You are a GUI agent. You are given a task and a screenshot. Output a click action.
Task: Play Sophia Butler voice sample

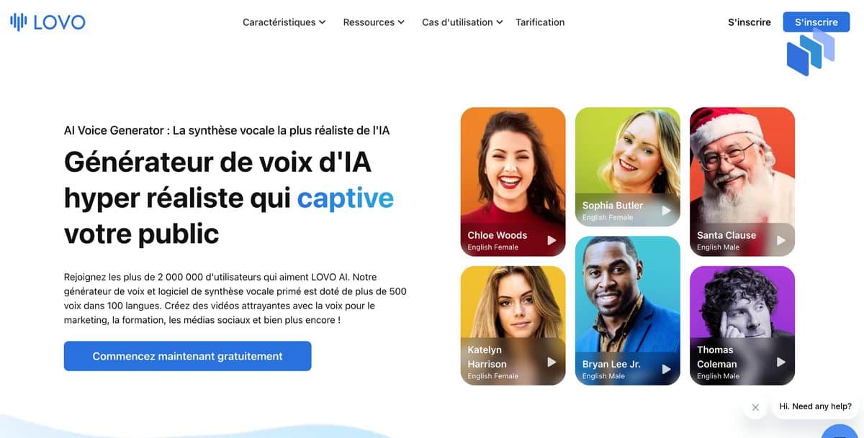click(667, 211)
